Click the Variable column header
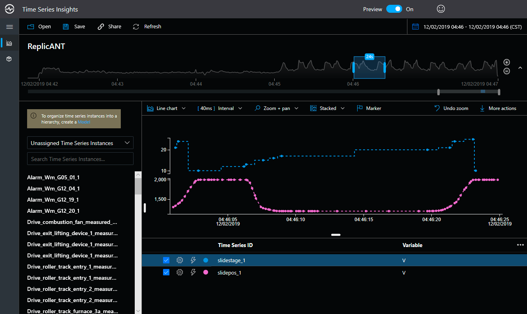This screenshot has width=527, height=314. (413, 245)
